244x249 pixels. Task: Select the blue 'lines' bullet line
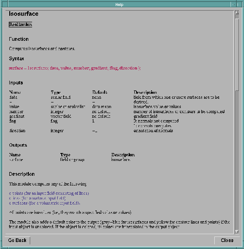37,198
